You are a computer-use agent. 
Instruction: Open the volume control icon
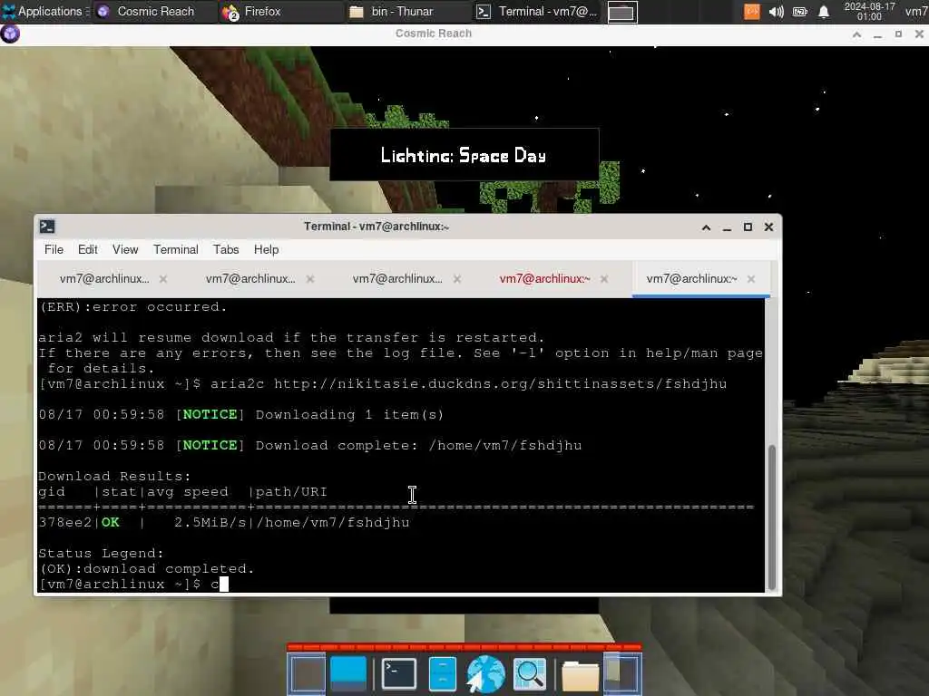pos(777,11)
